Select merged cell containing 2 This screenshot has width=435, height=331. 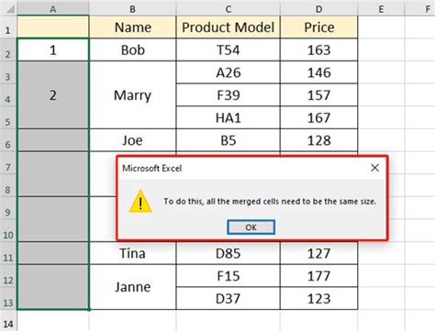pos(53,95)
